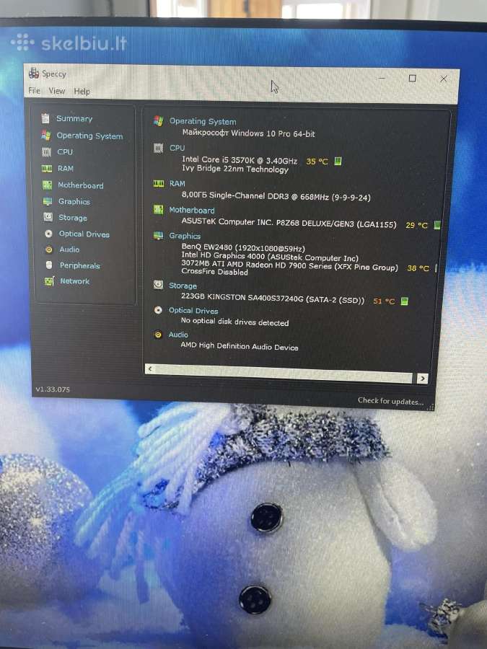Screen dimensions: 487x649
Task: Click the Speccy title bar app icon
Action: click(x=34, y=74)
